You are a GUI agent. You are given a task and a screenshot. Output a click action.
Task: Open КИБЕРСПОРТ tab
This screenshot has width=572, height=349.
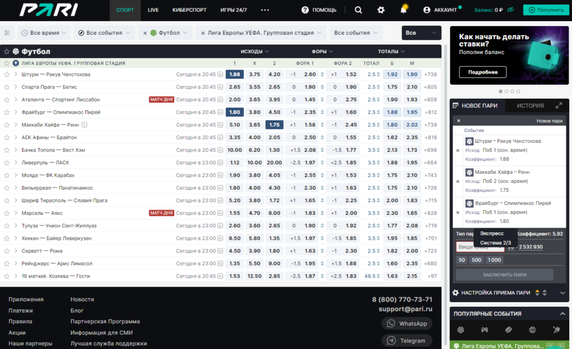tap(189, 10)
